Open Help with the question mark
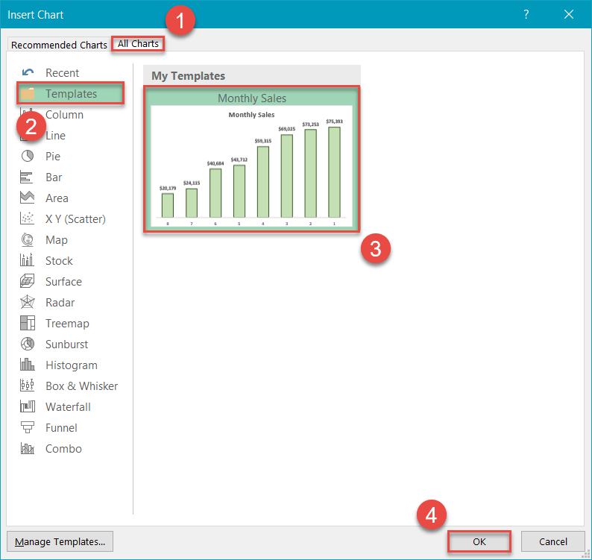Viewport: 592px width, 560px height. pos(526,14)
